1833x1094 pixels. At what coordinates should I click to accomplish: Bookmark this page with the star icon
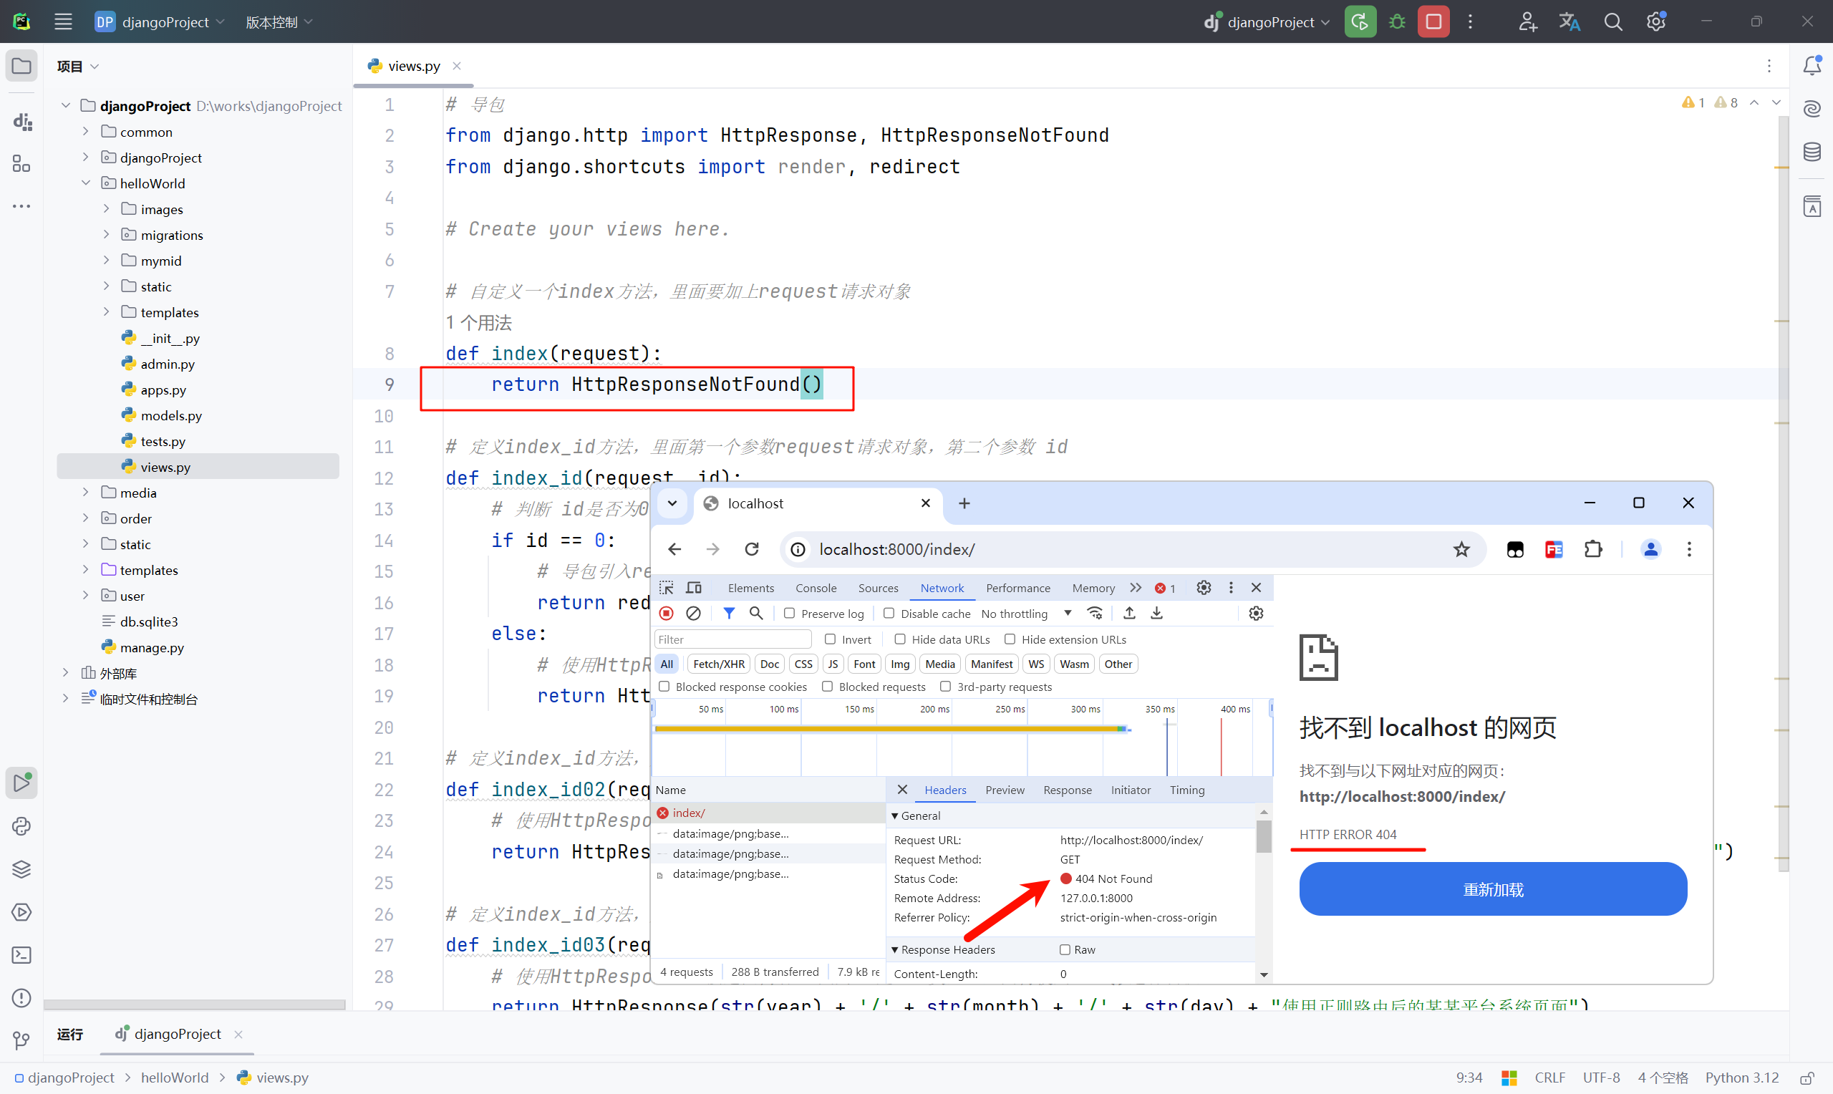tap(1461, 549)
